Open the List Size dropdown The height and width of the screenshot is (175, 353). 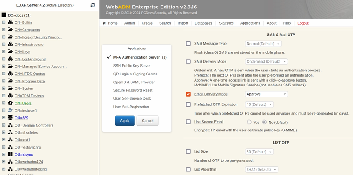click(x=259, y=152)
